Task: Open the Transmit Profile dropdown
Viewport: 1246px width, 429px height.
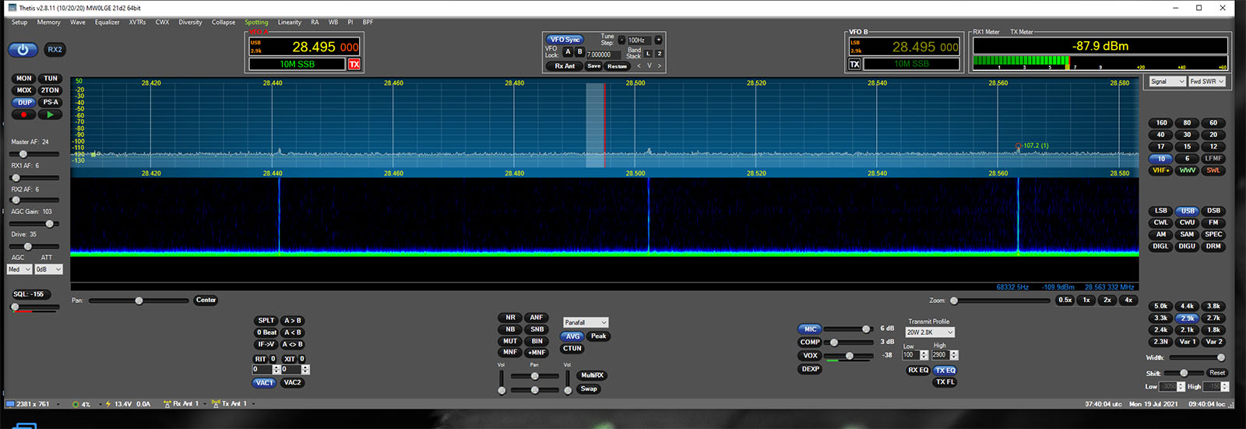Action: click(930, 332)
